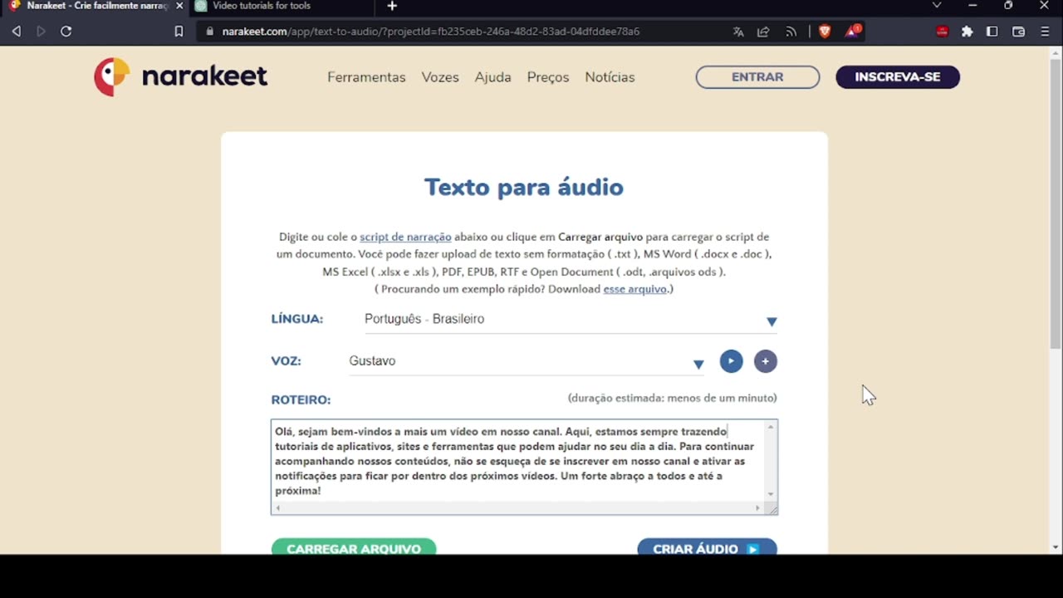Reload the Narakeet page

[x=66, y=32]
